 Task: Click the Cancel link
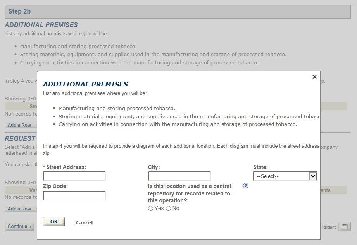point(84,223)
